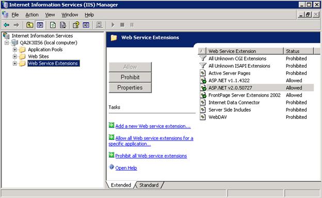Expand the Application Pools tree node
This screenshot has height=198, width=322.
point(15,50)
